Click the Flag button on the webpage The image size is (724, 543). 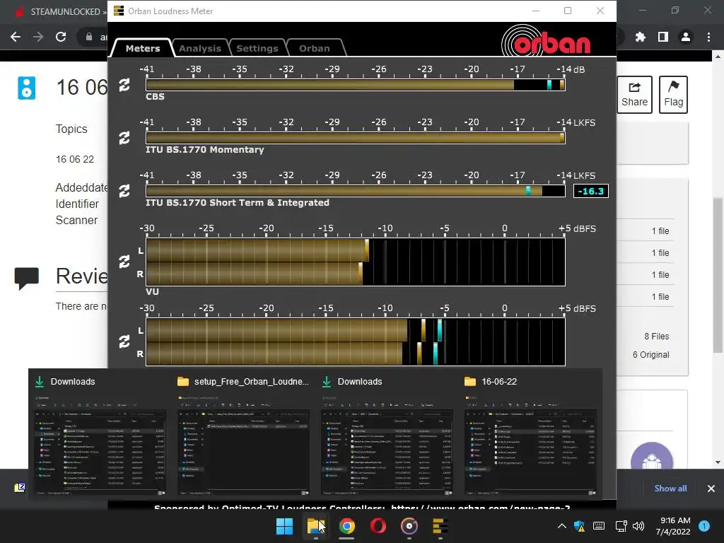673,95
